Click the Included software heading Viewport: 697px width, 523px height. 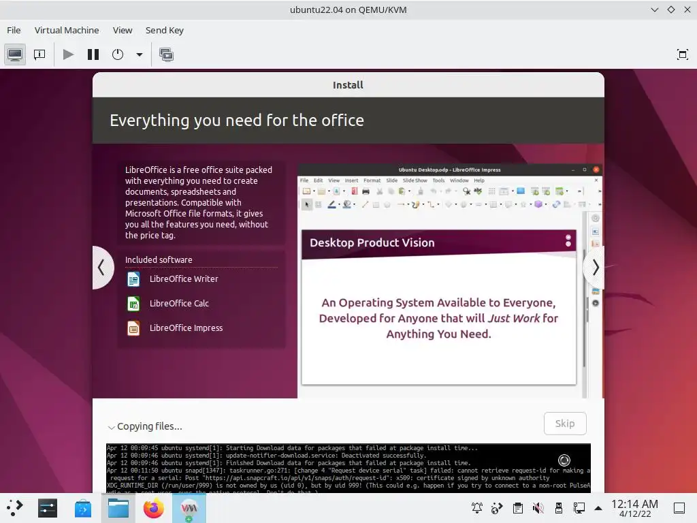point(159,259)
